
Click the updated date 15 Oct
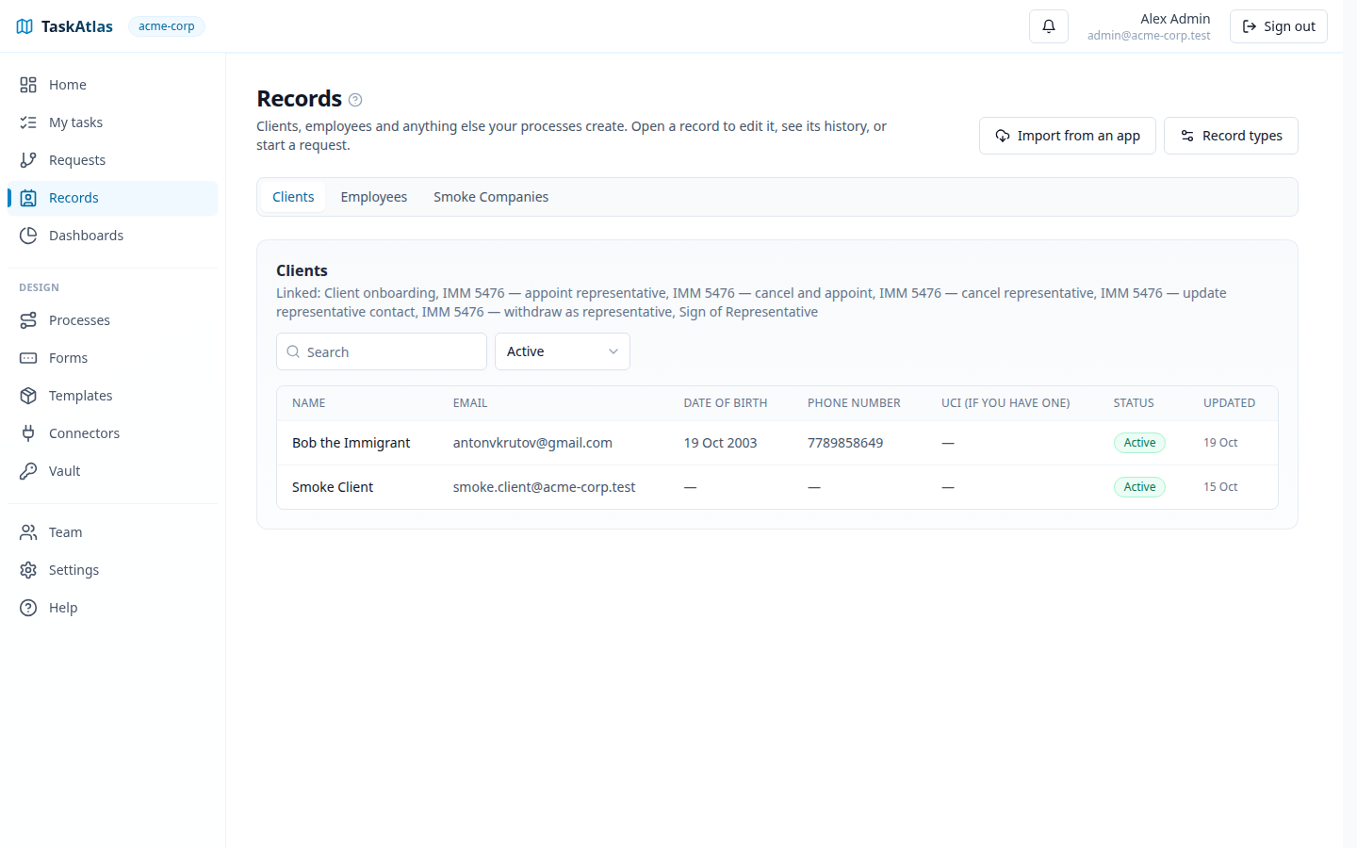1220,487
